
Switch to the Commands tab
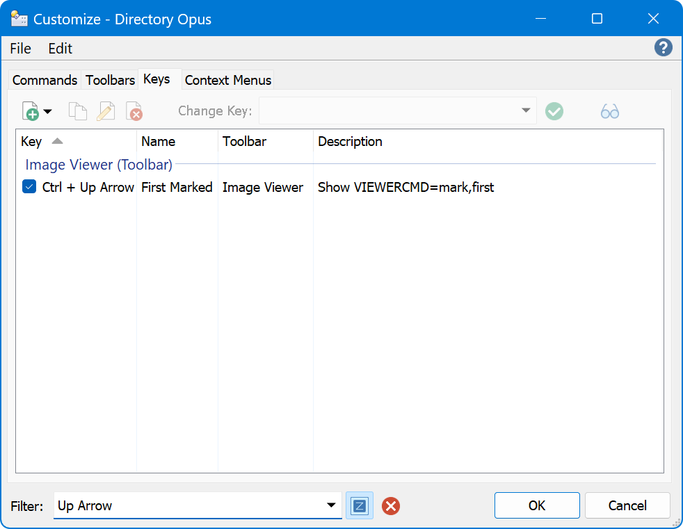(x=45, y=80)
